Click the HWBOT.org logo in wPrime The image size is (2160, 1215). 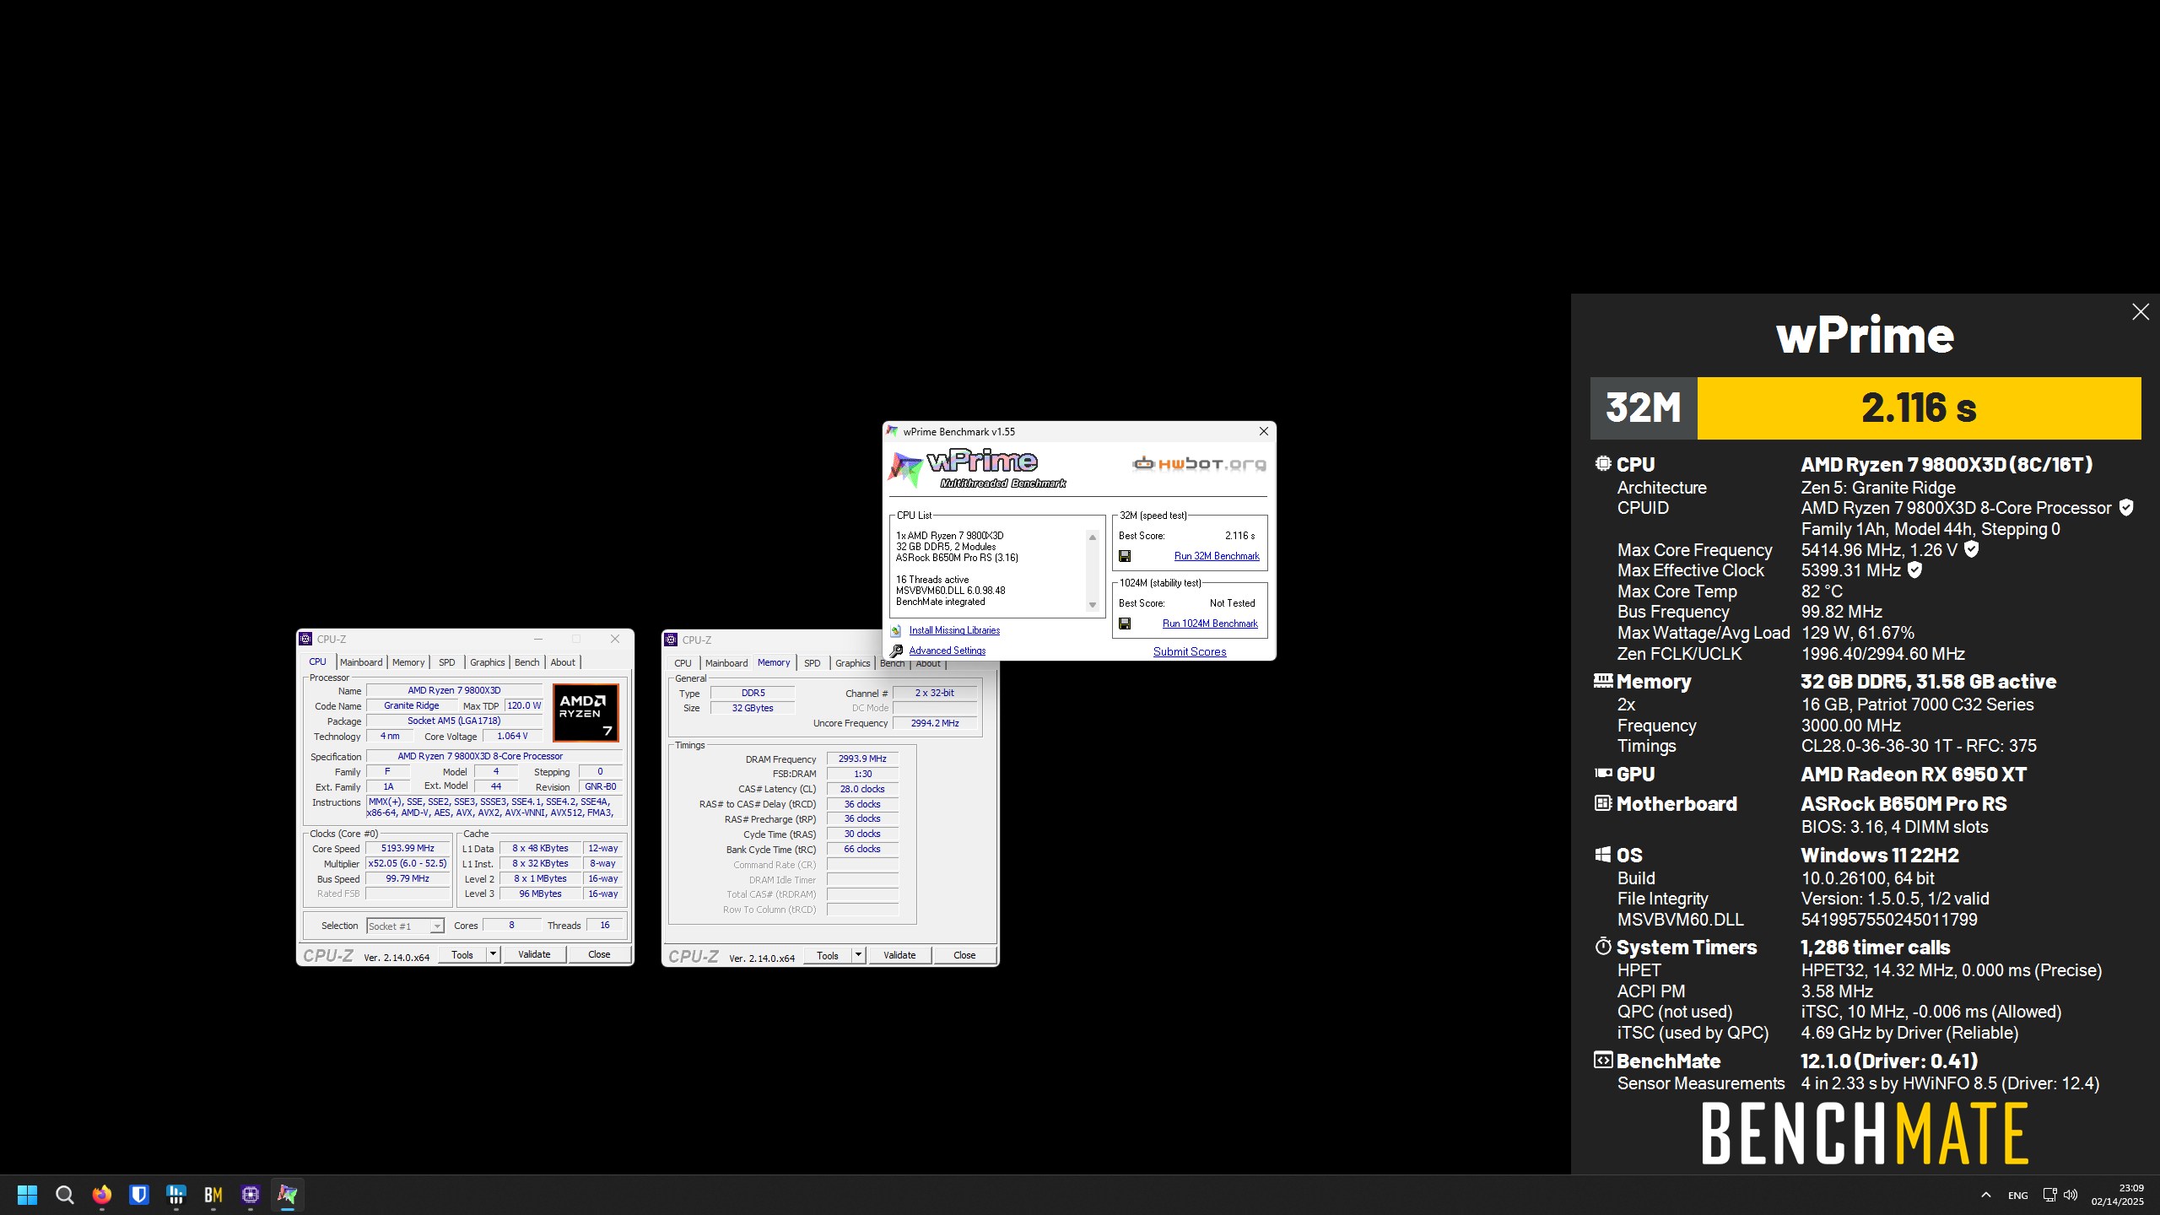[1199, 463]
